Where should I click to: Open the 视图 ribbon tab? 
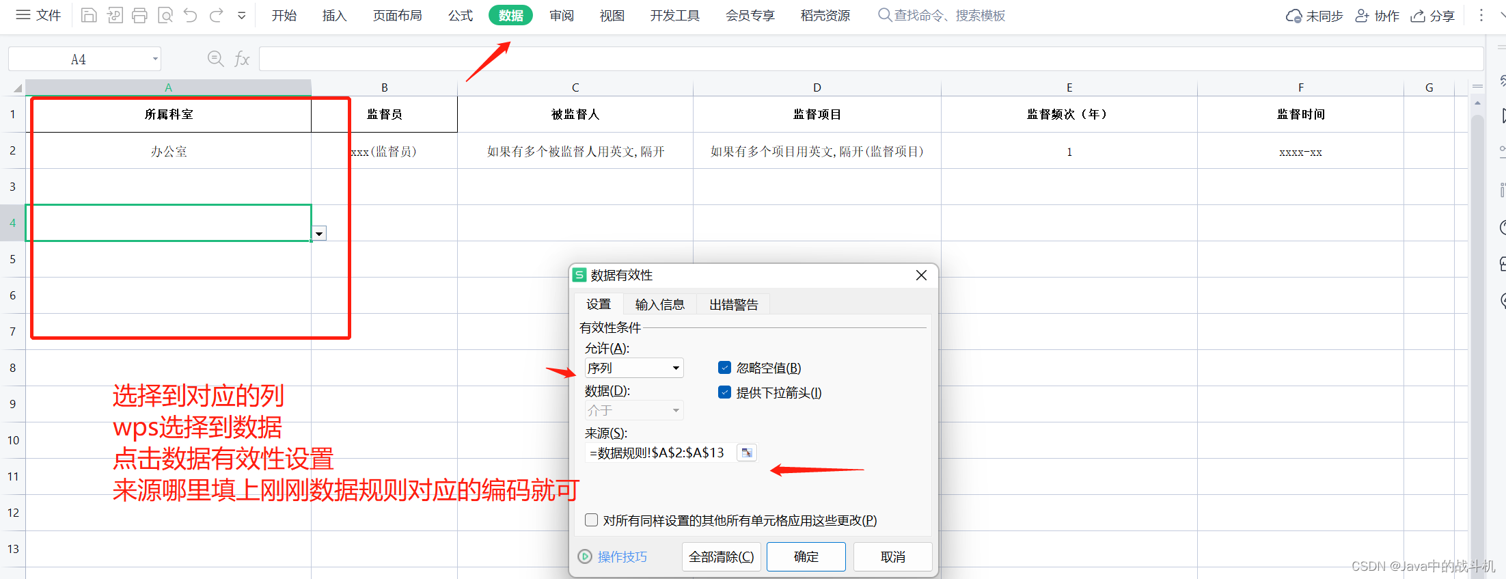pyautogui.click(x=612, y=15)
